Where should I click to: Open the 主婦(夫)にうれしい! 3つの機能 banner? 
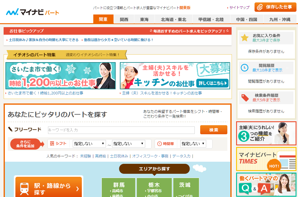266,133
